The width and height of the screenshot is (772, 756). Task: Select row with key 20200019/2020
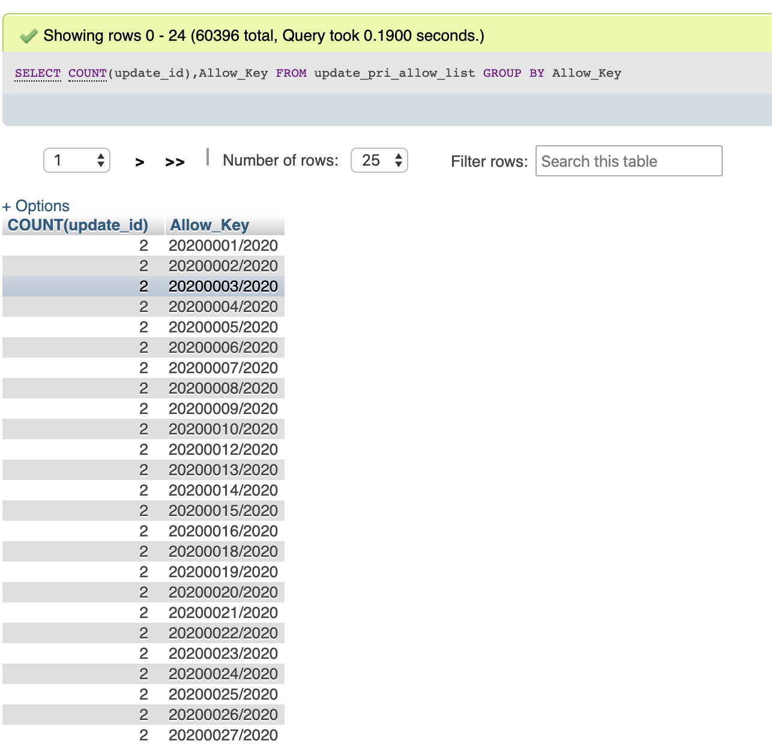point(143,572)
